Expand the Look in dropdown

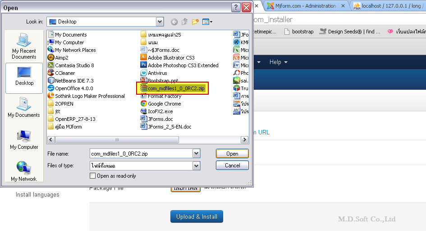click(x=160, y=22)
